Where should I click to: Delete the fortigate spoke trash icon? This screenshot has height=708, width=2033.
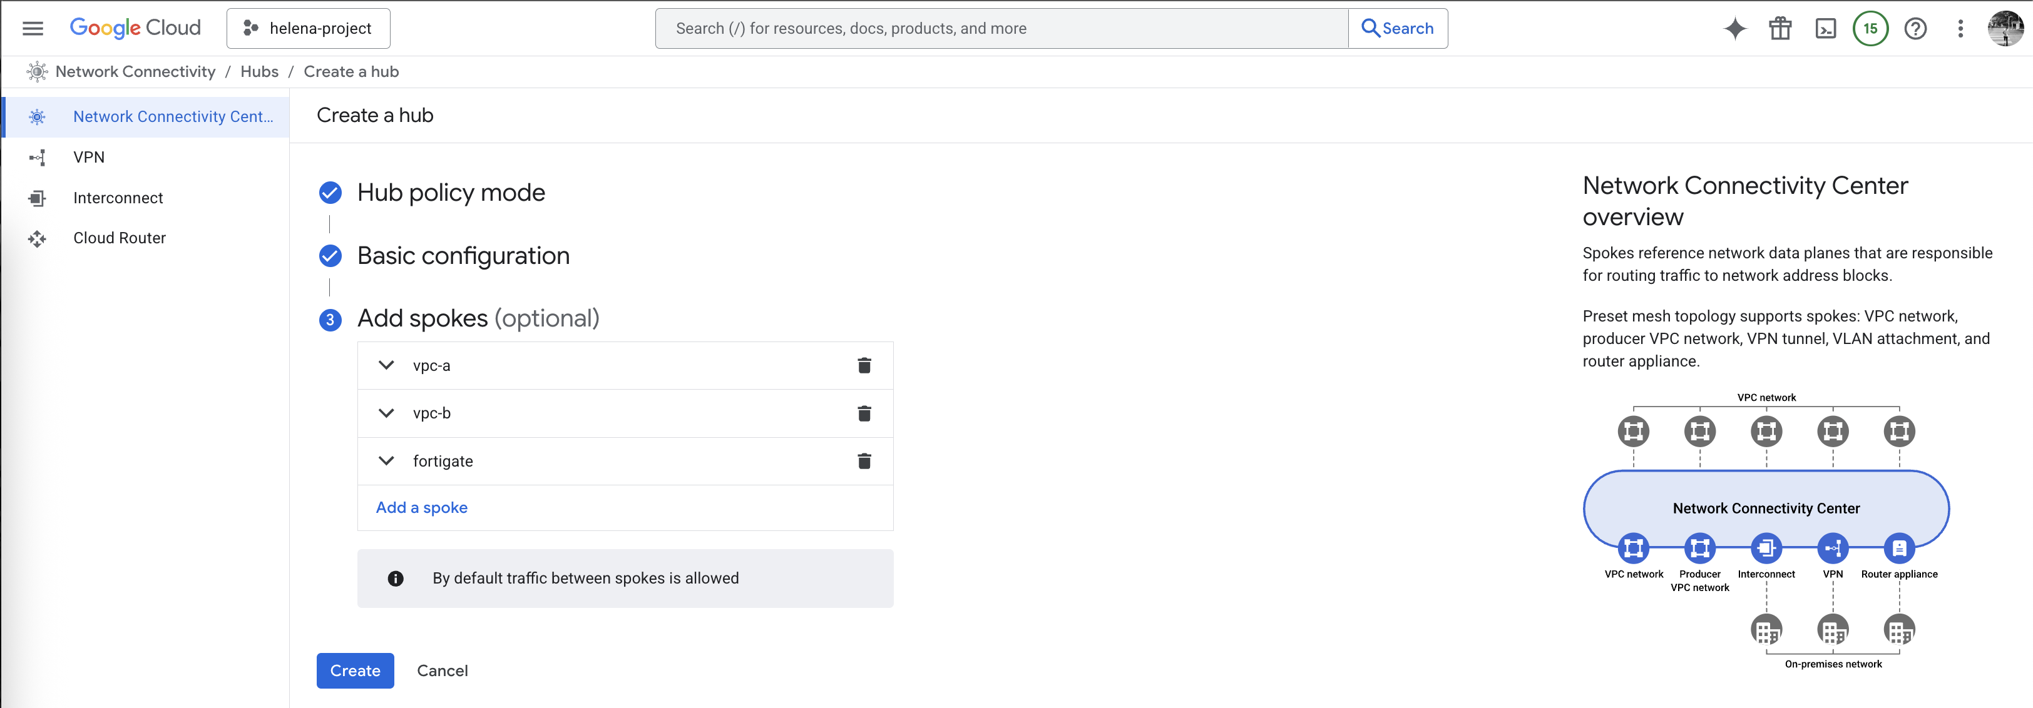tap(864, 461)
